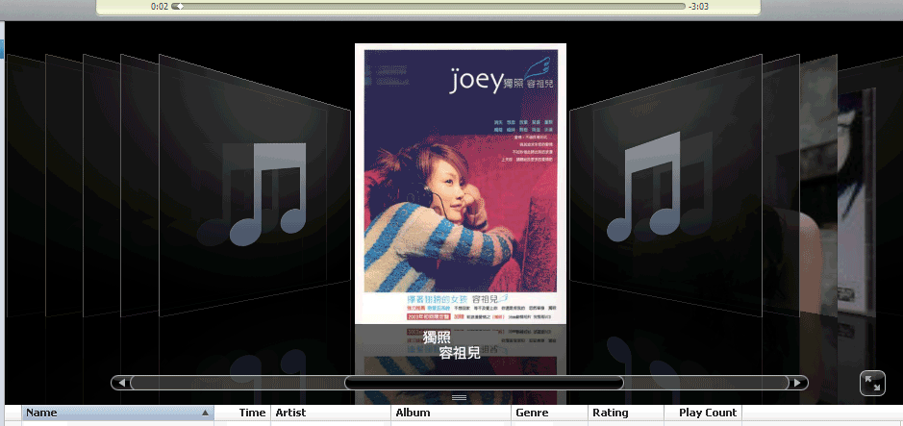
Task: Select the blank album cover left of center
Action: 254,186
